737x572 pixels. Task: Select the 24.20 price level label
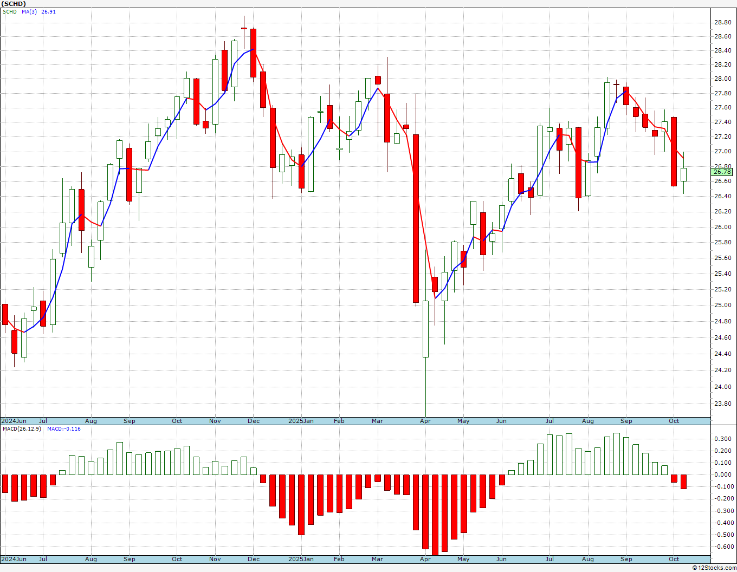pyautogui.click(x=722, y=370)
